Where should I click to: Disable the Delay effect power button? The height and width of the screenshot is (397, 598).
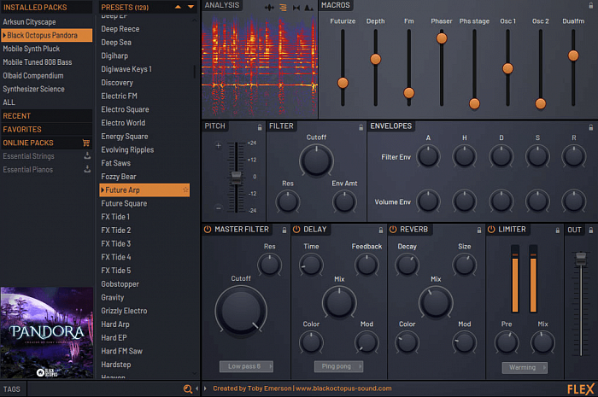pos(296,230)
